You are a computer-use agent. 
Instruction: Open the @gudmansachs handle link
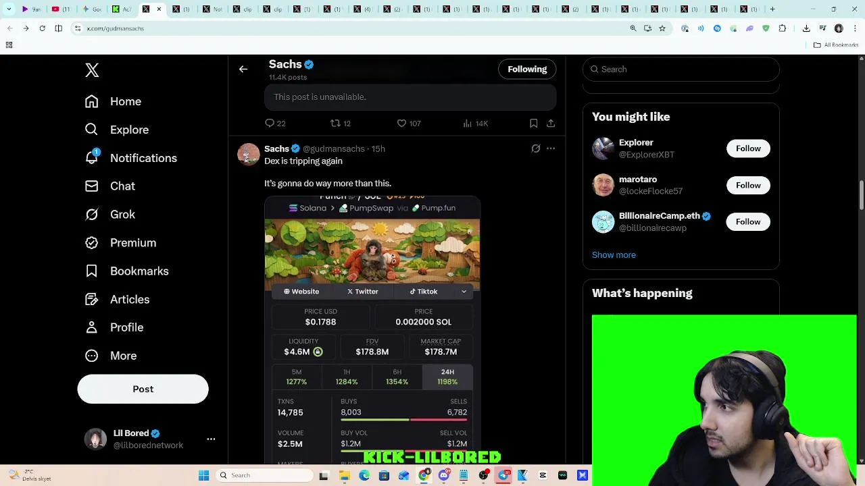pos(334,148)
